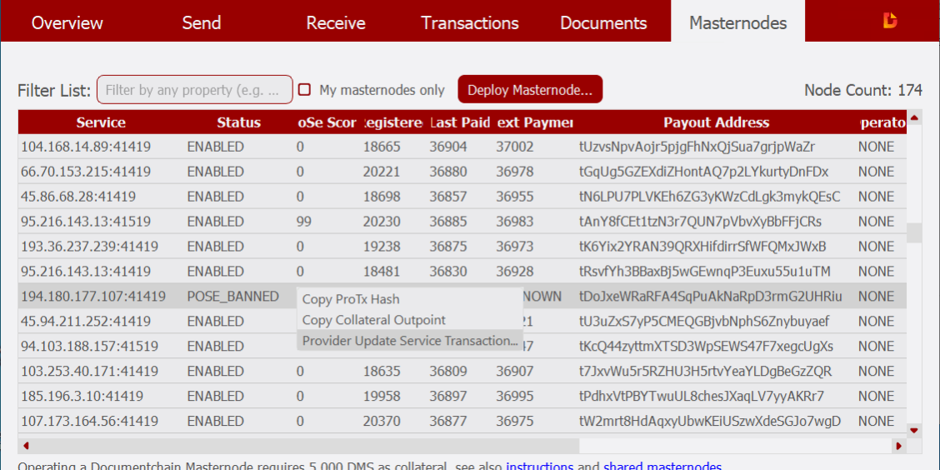The image size is (940, 470).
Task: Open the instructions link
Action: tap(539, 466)
